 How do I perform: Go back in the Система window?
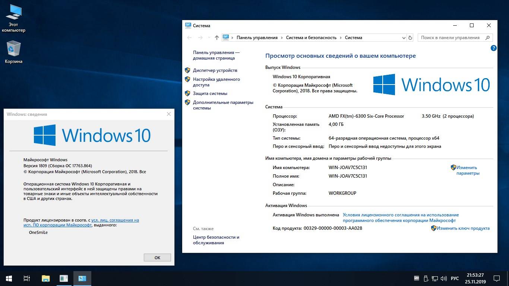[189, 38]
